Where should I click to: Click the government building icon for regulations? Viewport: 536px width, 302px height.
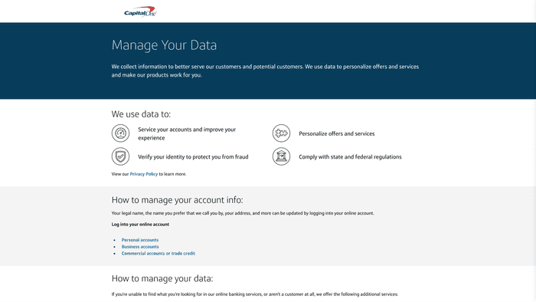click(281, 156)
